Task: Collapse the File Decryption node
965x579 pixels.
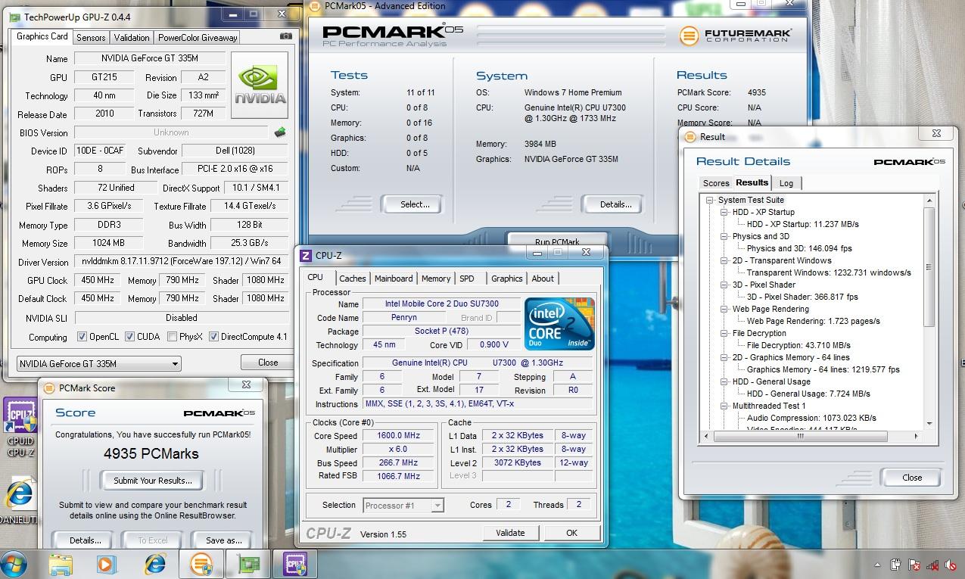Action: pyautogui.click(x=724, y=333)
